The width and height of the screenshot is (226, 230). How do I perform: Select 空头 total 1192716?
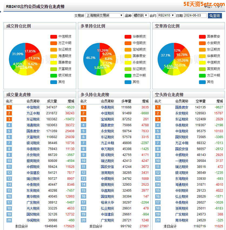tap(200, 226)
